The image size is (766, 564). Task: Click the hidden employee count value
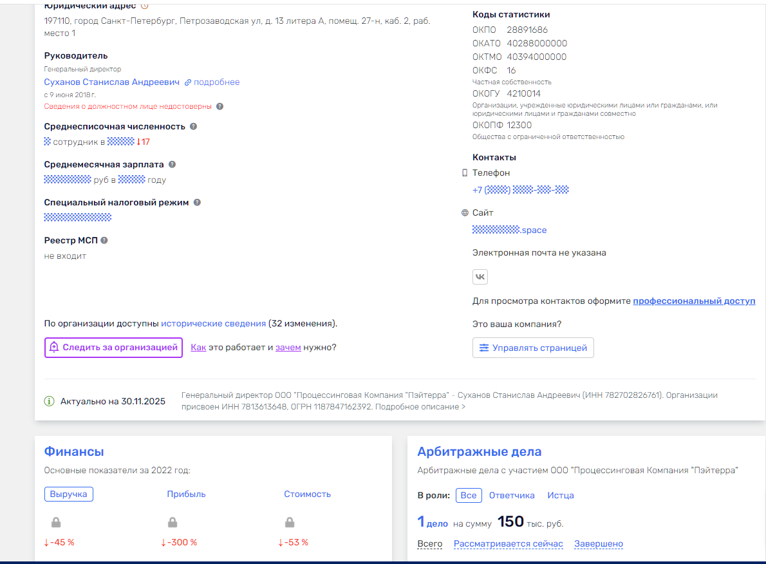coord(48,142)
